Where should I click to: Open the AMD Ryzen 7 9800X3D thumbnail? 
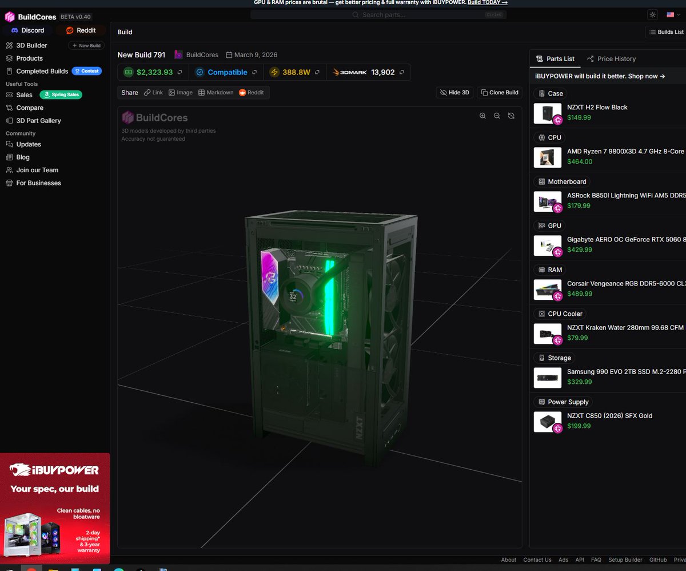pyautogui.click(x=547, y=157)
